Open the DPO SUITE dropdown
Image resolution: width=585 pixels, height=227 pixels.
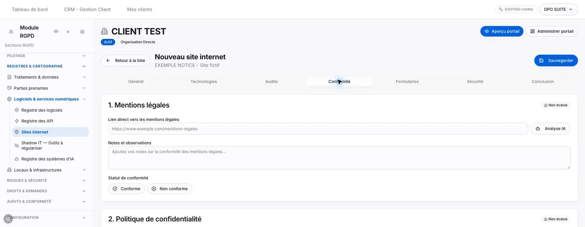click(558, 9)
